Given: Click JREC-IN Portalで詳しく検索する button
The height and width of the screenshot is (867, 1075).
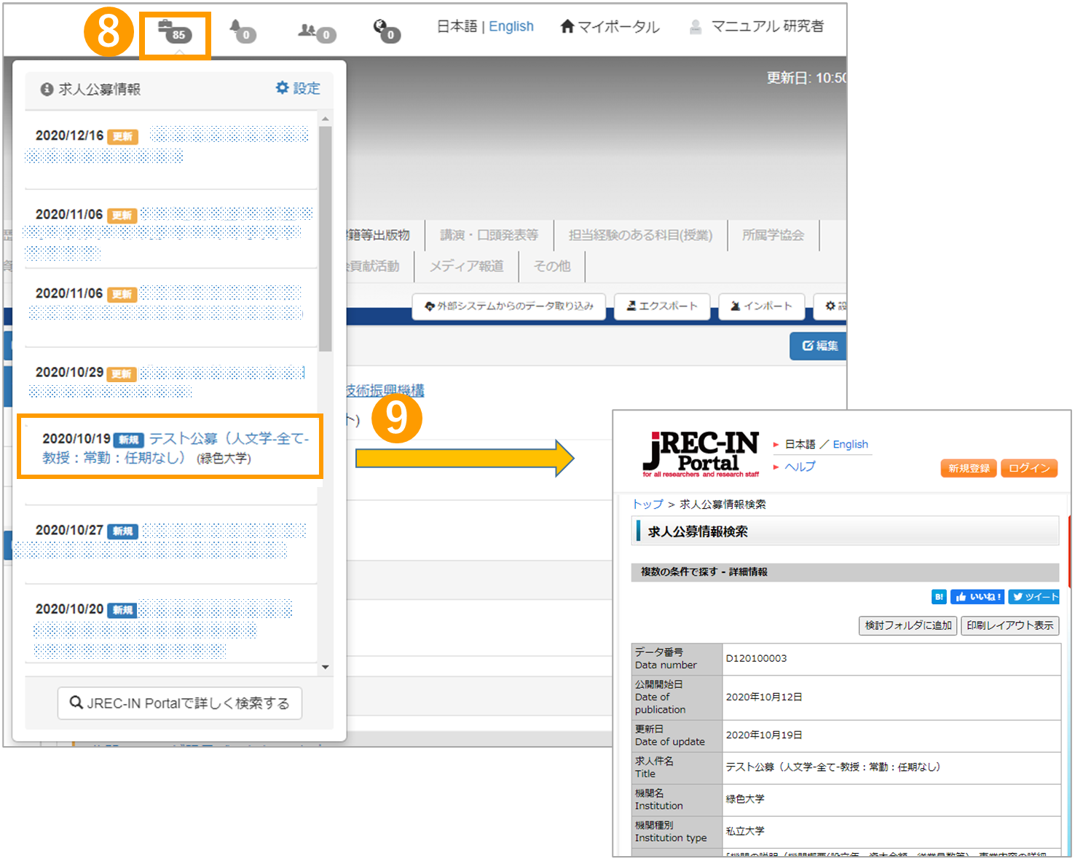Looking at the screenshot, I should coord(180,703).
